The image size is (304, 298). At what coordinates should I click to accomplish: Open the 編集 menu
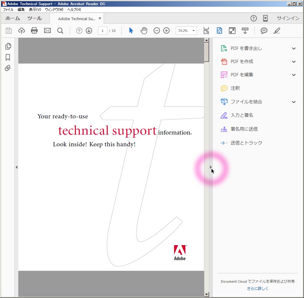point(21,10)
